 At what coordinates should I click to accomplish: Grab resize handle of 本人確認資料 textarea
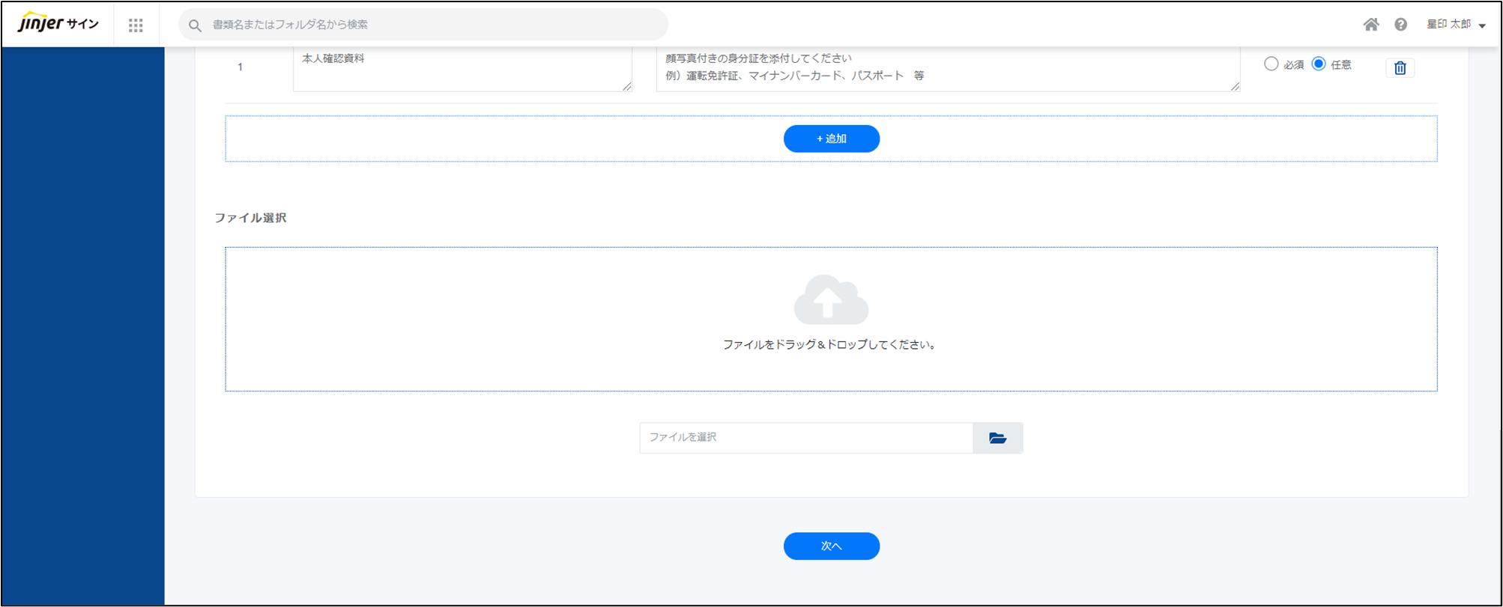coord(627,87)
